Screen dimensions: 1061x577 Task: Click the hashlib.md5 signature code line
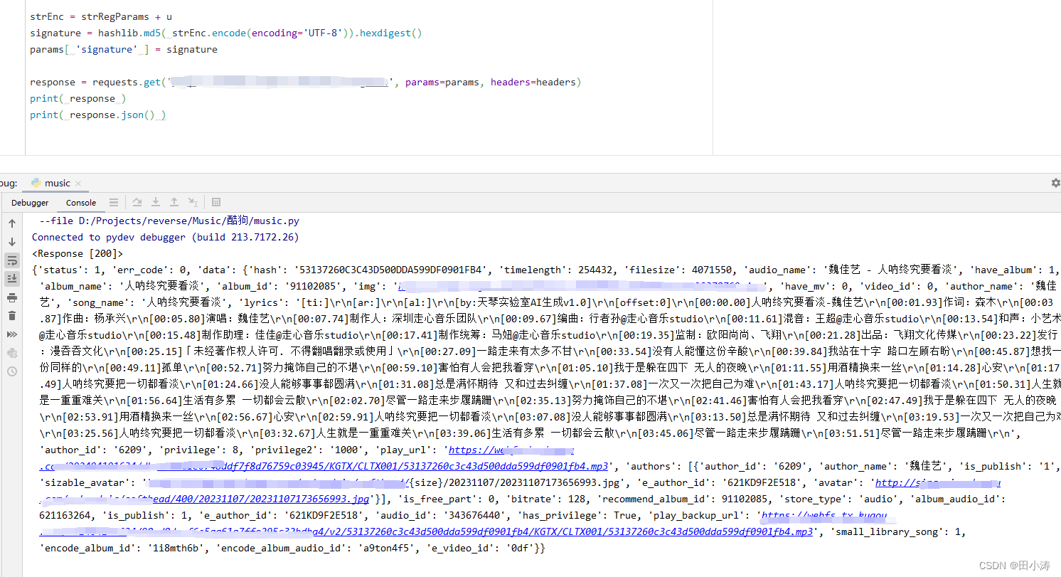[226, 33]
